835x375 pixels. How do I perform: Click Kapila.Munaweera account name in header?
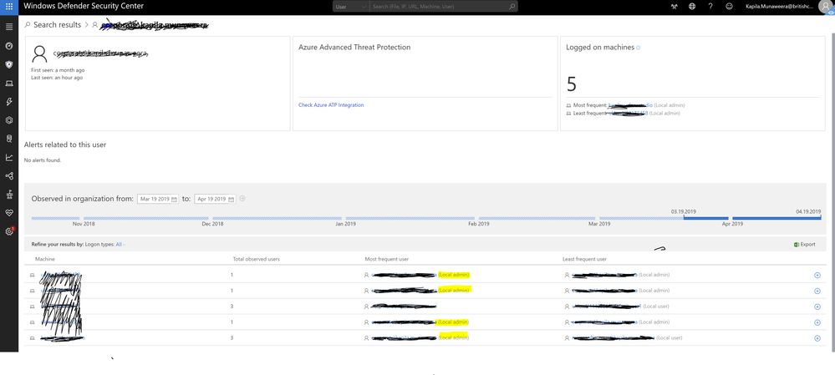(779, 7)
